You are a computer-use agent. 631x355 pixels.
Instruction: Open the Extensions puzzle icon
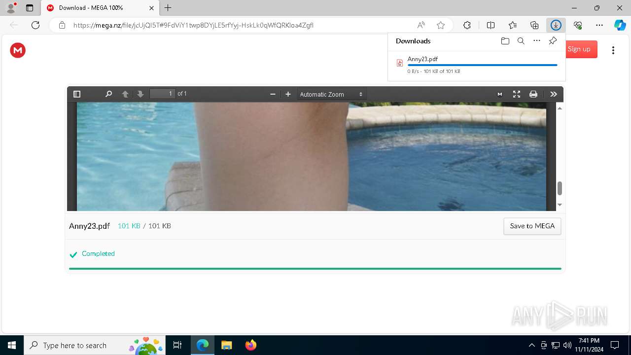click(x=467, y=25)
